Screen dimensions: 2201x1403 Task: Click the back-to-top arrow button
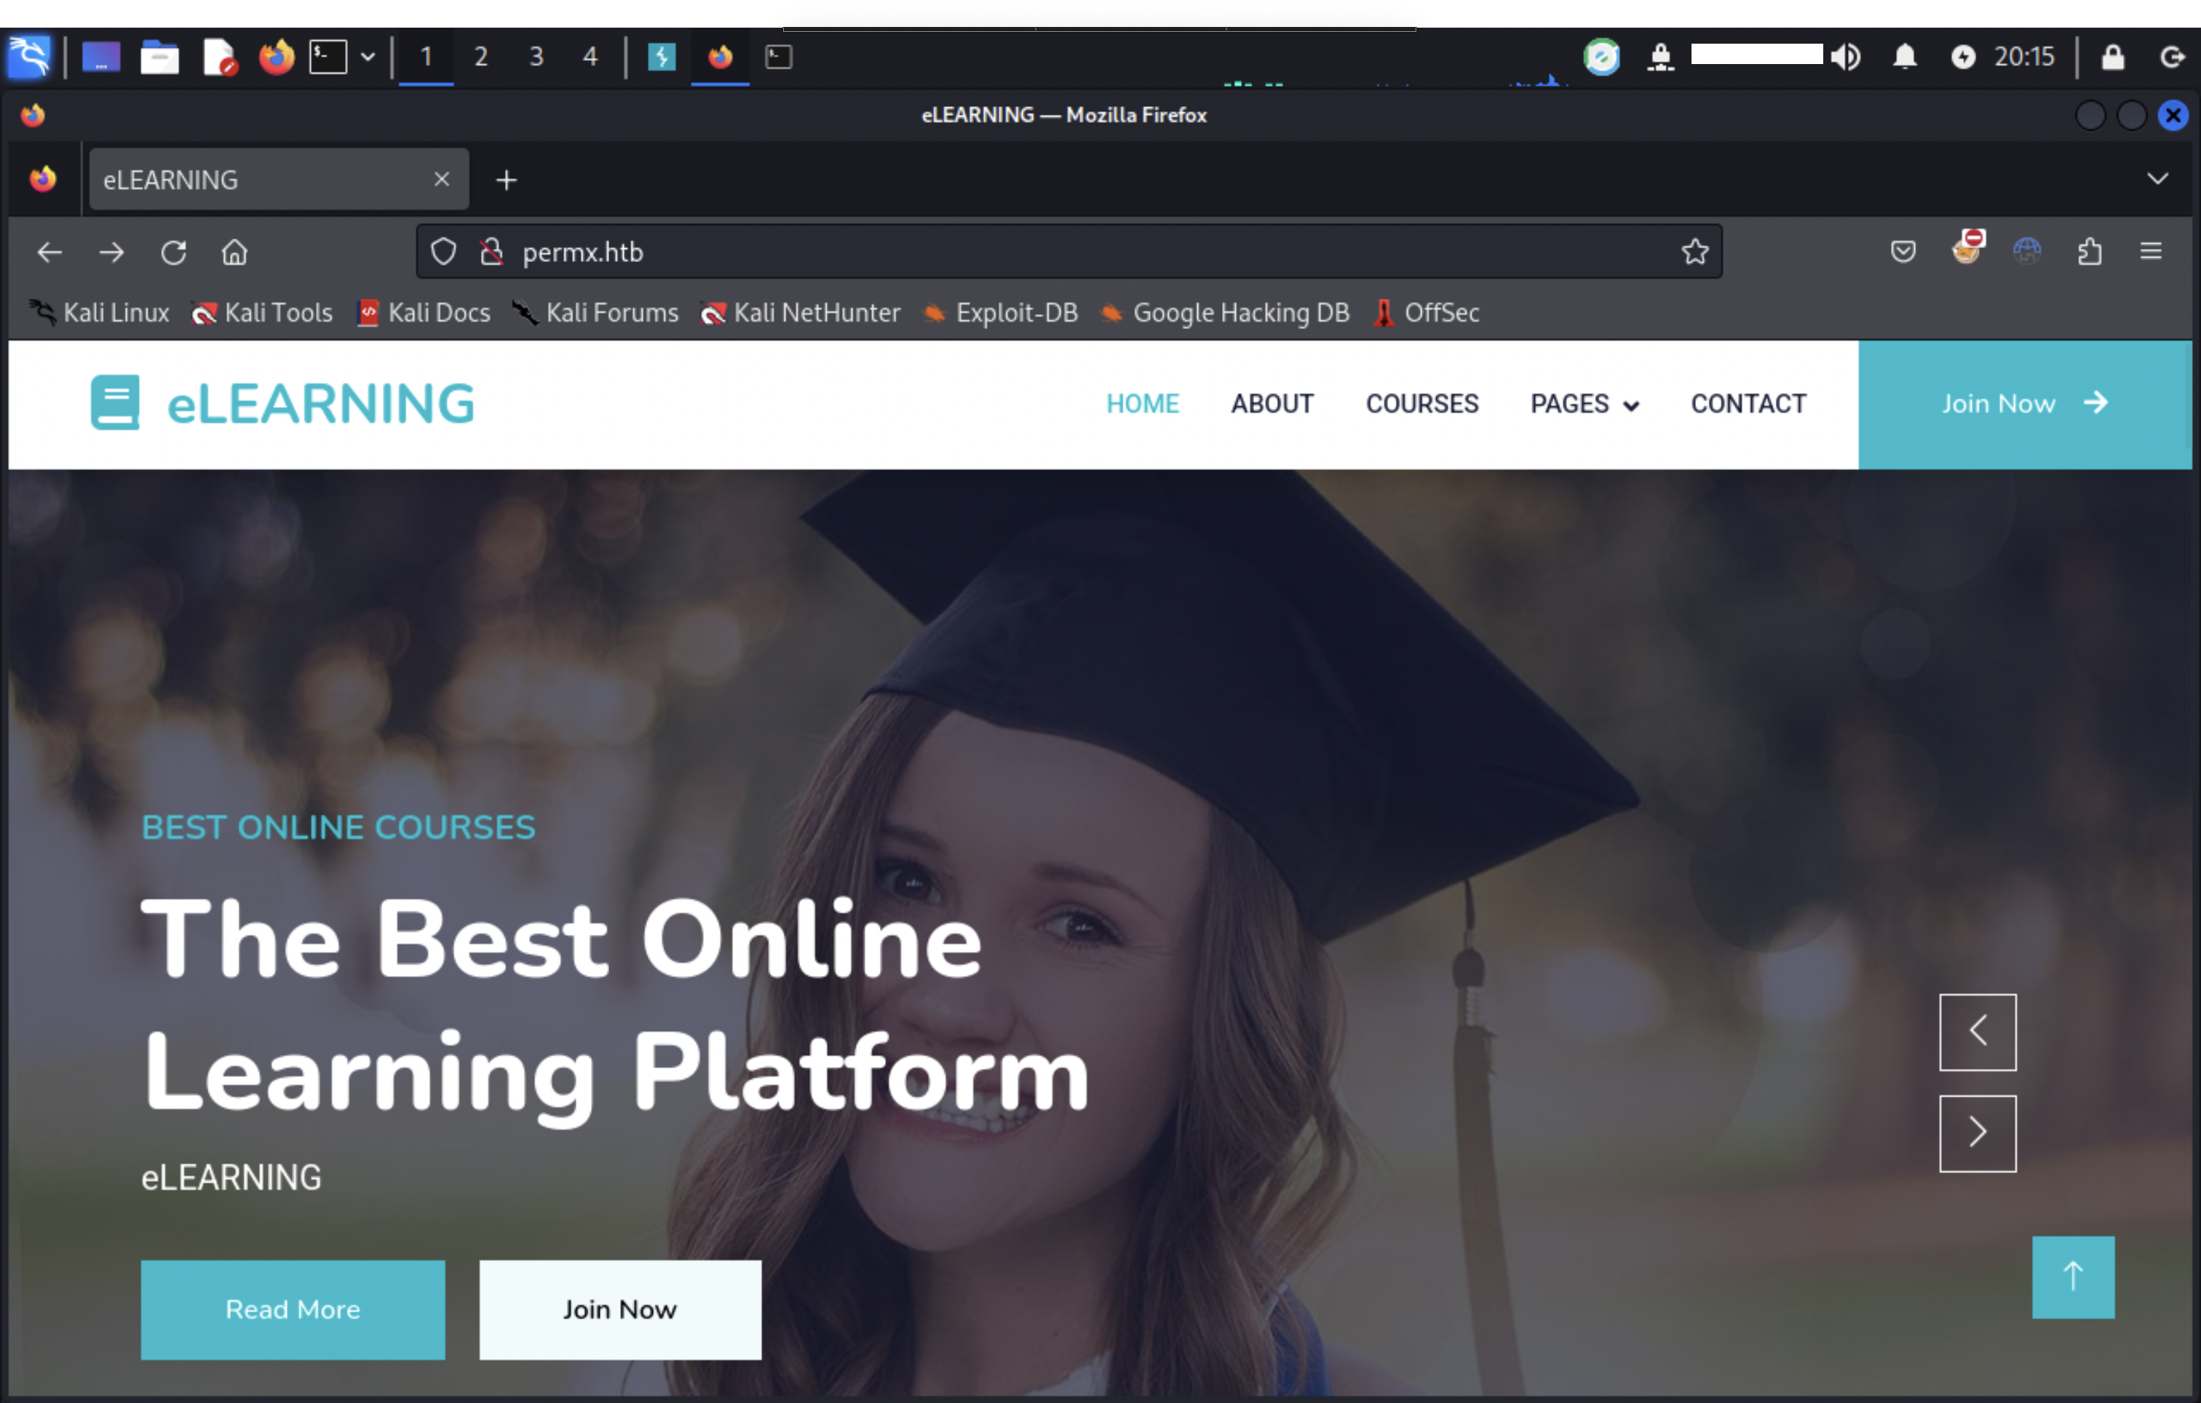point(2073,1276)
